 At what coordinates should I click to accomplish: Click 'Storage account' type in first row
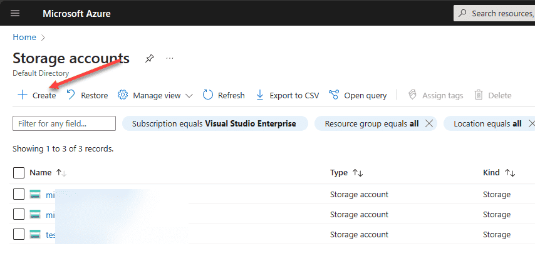point(360,195)
